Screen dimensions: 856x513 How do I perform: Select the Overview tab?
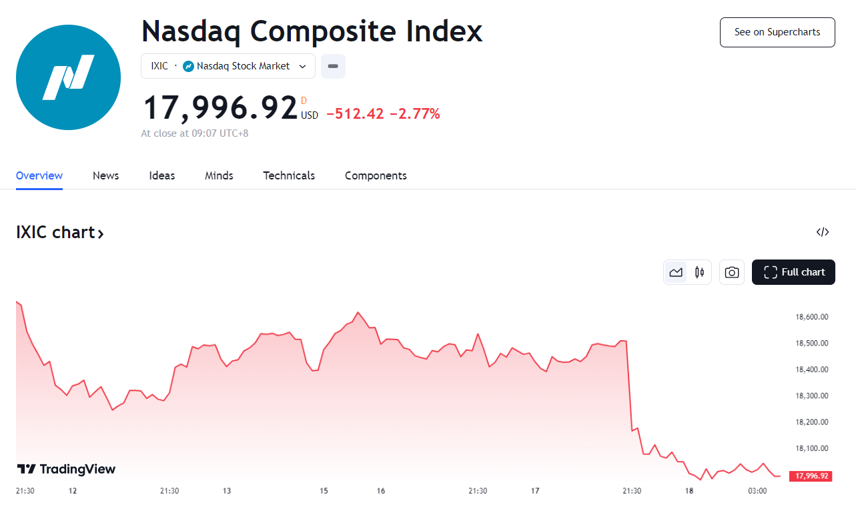click(x=39, y=175)
